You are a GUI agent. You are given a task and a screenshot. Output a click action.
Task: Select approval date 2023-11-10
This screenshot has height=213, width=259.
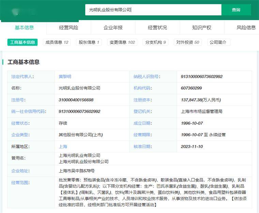pyautogui.click(x=192, y=147)
